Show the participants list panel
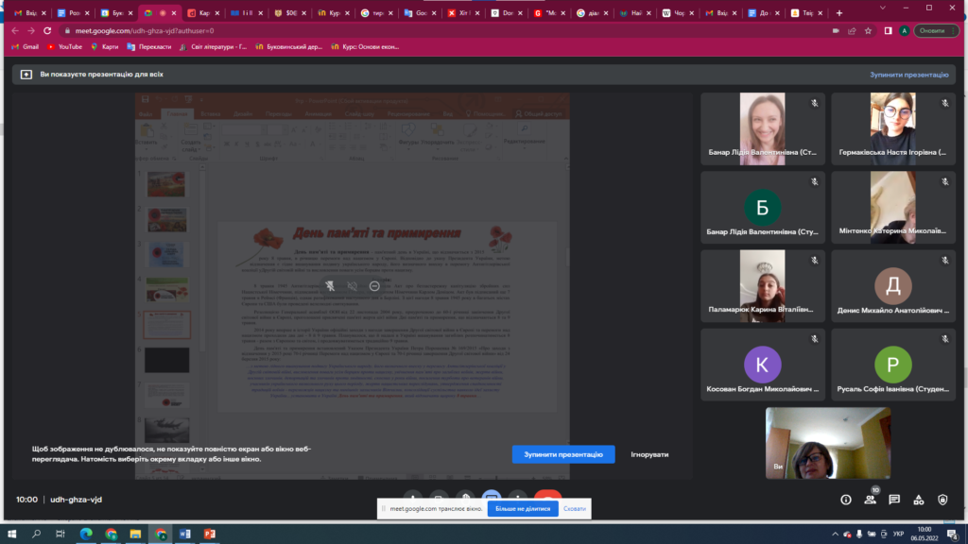This screenshot has width=968, height=544. [870, 500]
